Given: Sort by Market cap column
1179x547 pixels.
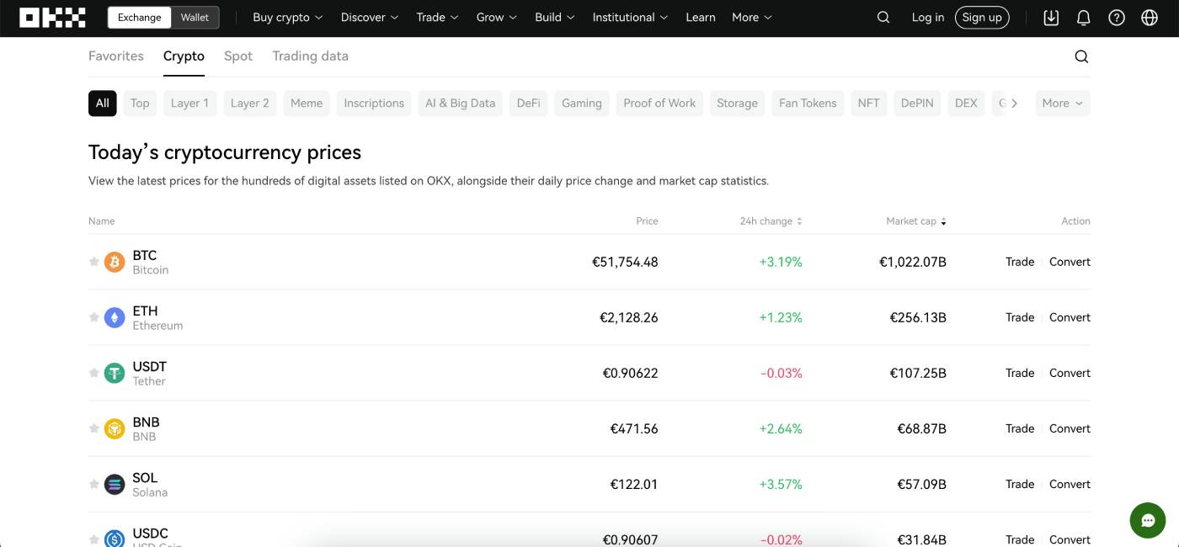Looking at the screenshot, I should (916, 221).
